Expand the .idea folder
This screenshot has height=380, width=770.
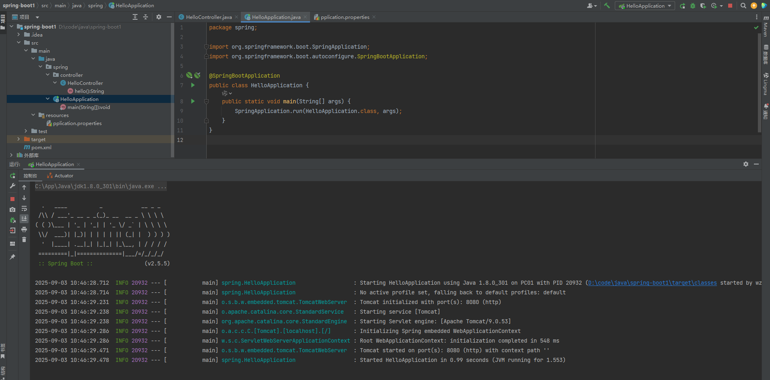pos(18,35)
